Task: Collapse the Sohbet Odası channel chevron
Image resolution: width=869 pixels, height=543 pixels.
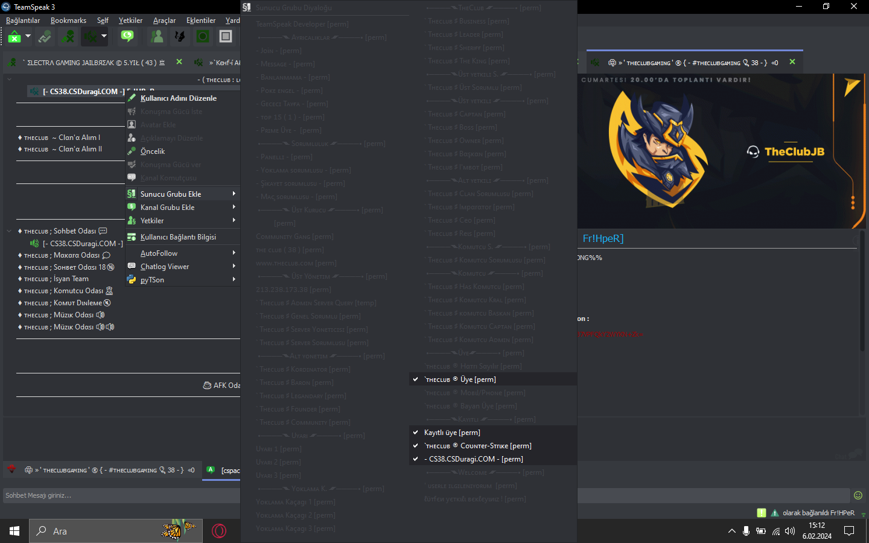Action: (9, 231)
